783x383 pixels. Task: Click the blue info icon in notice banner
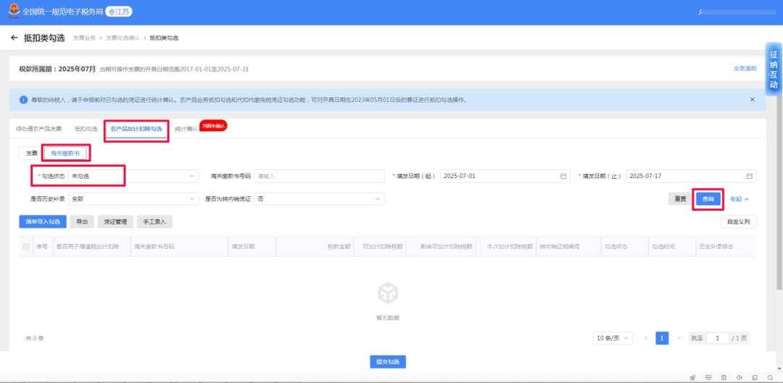coord(23,100)
